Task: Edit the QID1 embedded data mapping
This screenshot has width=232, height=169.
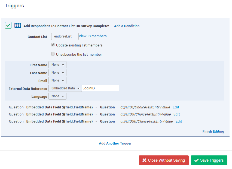Action: 176,107
